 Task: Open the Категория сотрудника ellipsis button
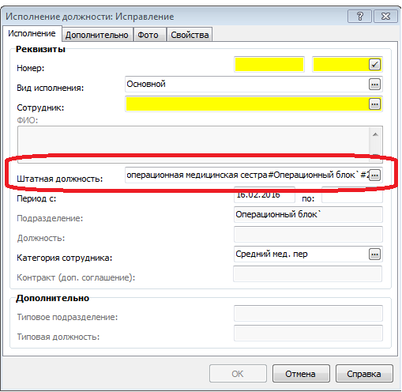tap(374, 254)
